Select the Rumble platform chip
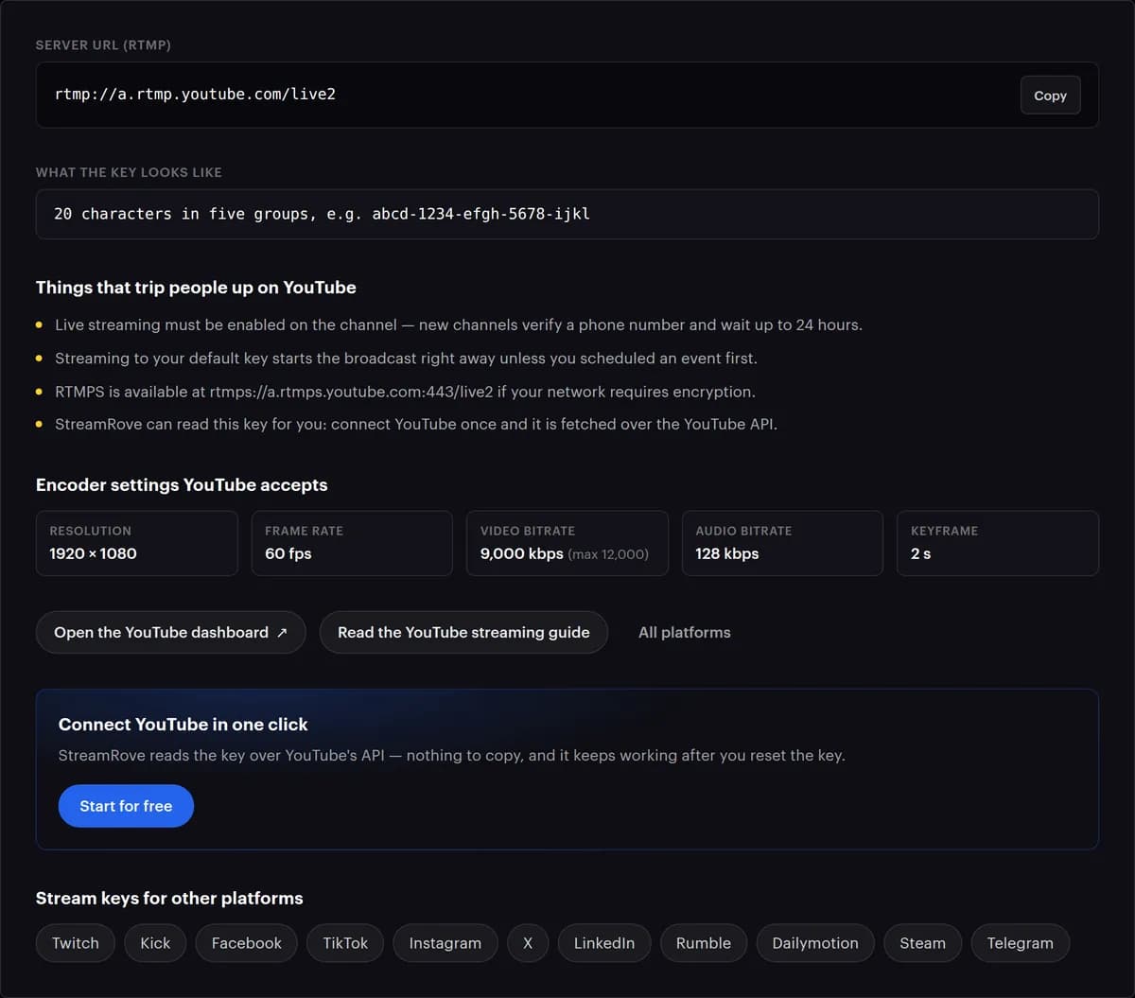 (704, 943)
